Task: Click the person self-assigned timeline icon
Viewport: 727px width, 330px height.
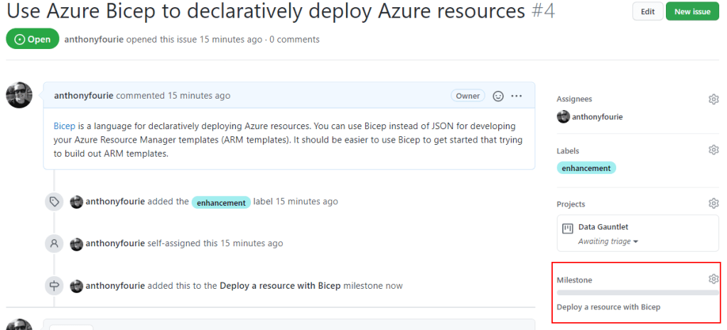Action: coord(53,243)
